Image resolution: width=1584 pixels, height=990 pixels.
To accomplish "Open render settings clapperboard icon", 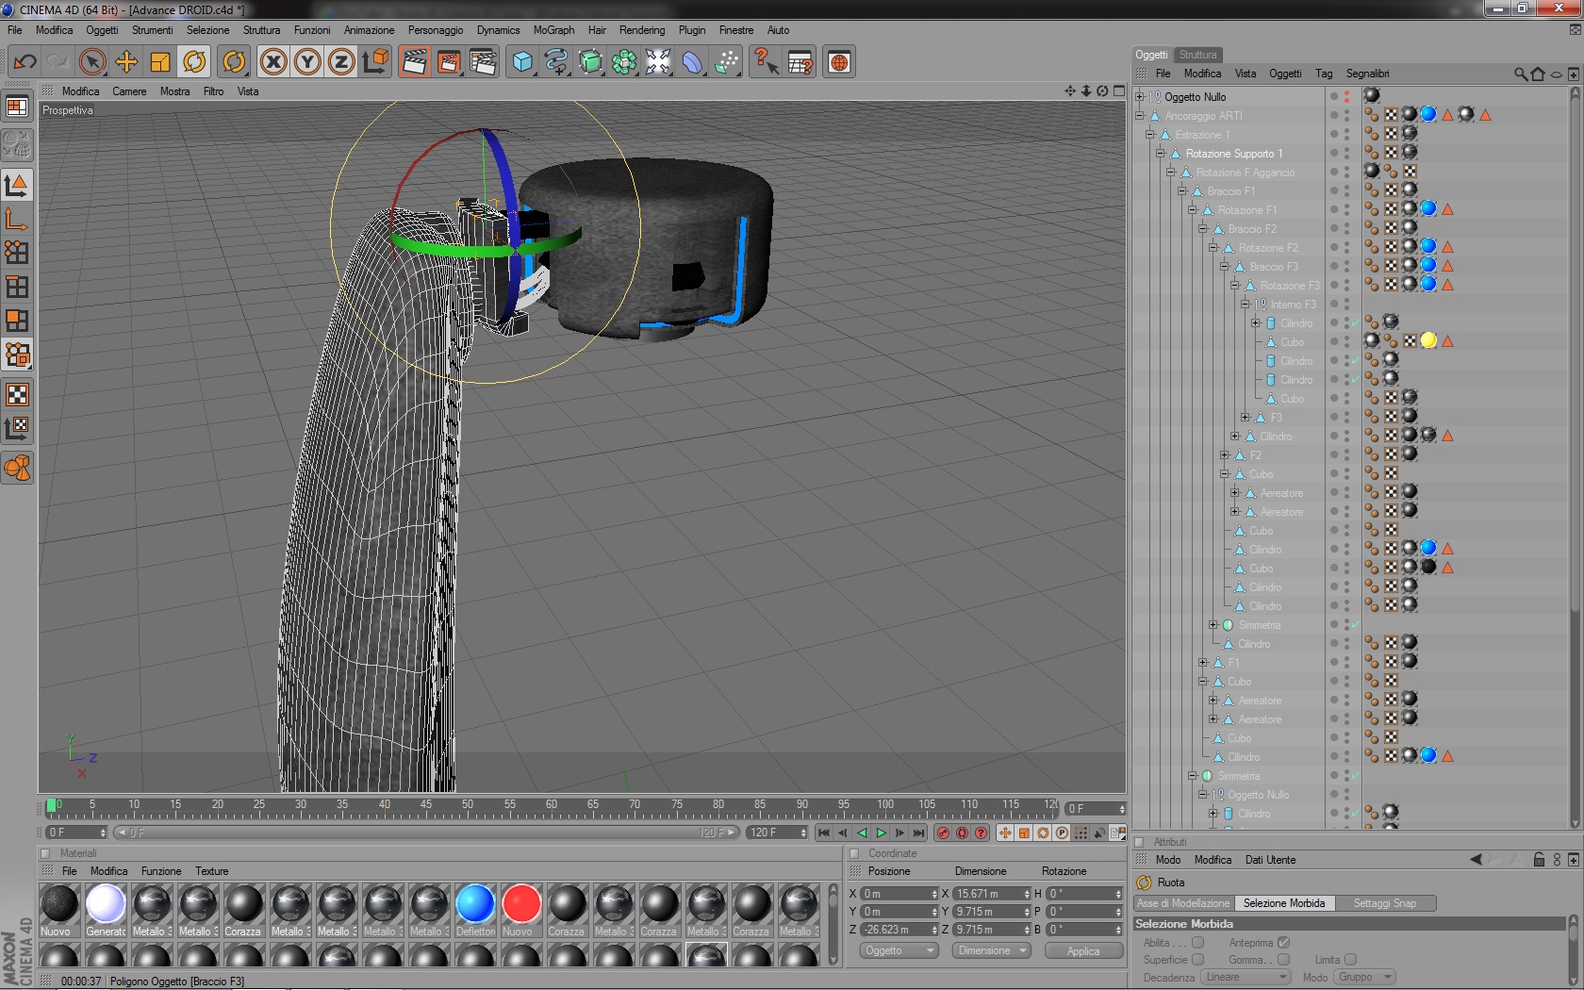I will [483, 62].
